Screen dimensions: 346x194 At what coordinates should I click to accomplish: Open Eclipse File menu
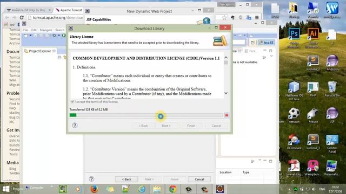click(x=25, y=30)
